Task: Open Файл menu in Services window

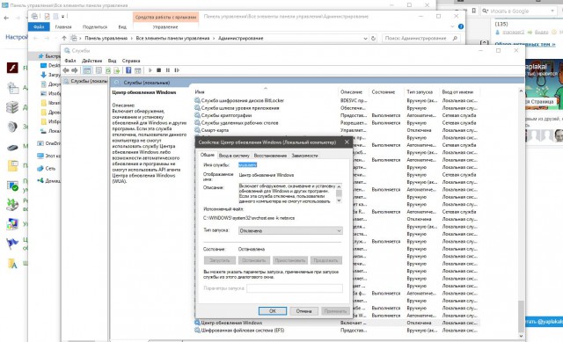Action: 70,61
